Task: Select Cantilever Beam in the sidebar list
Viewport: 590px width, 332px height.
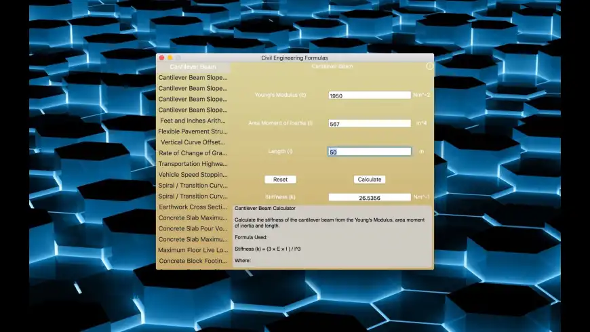Action: click(x=193, y=66)
